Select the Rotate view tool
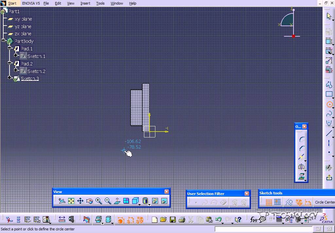 [90, 201]
